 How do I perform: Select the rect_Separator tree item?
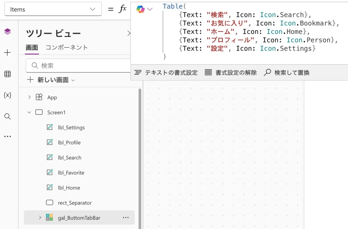click(x=79, y=203)
